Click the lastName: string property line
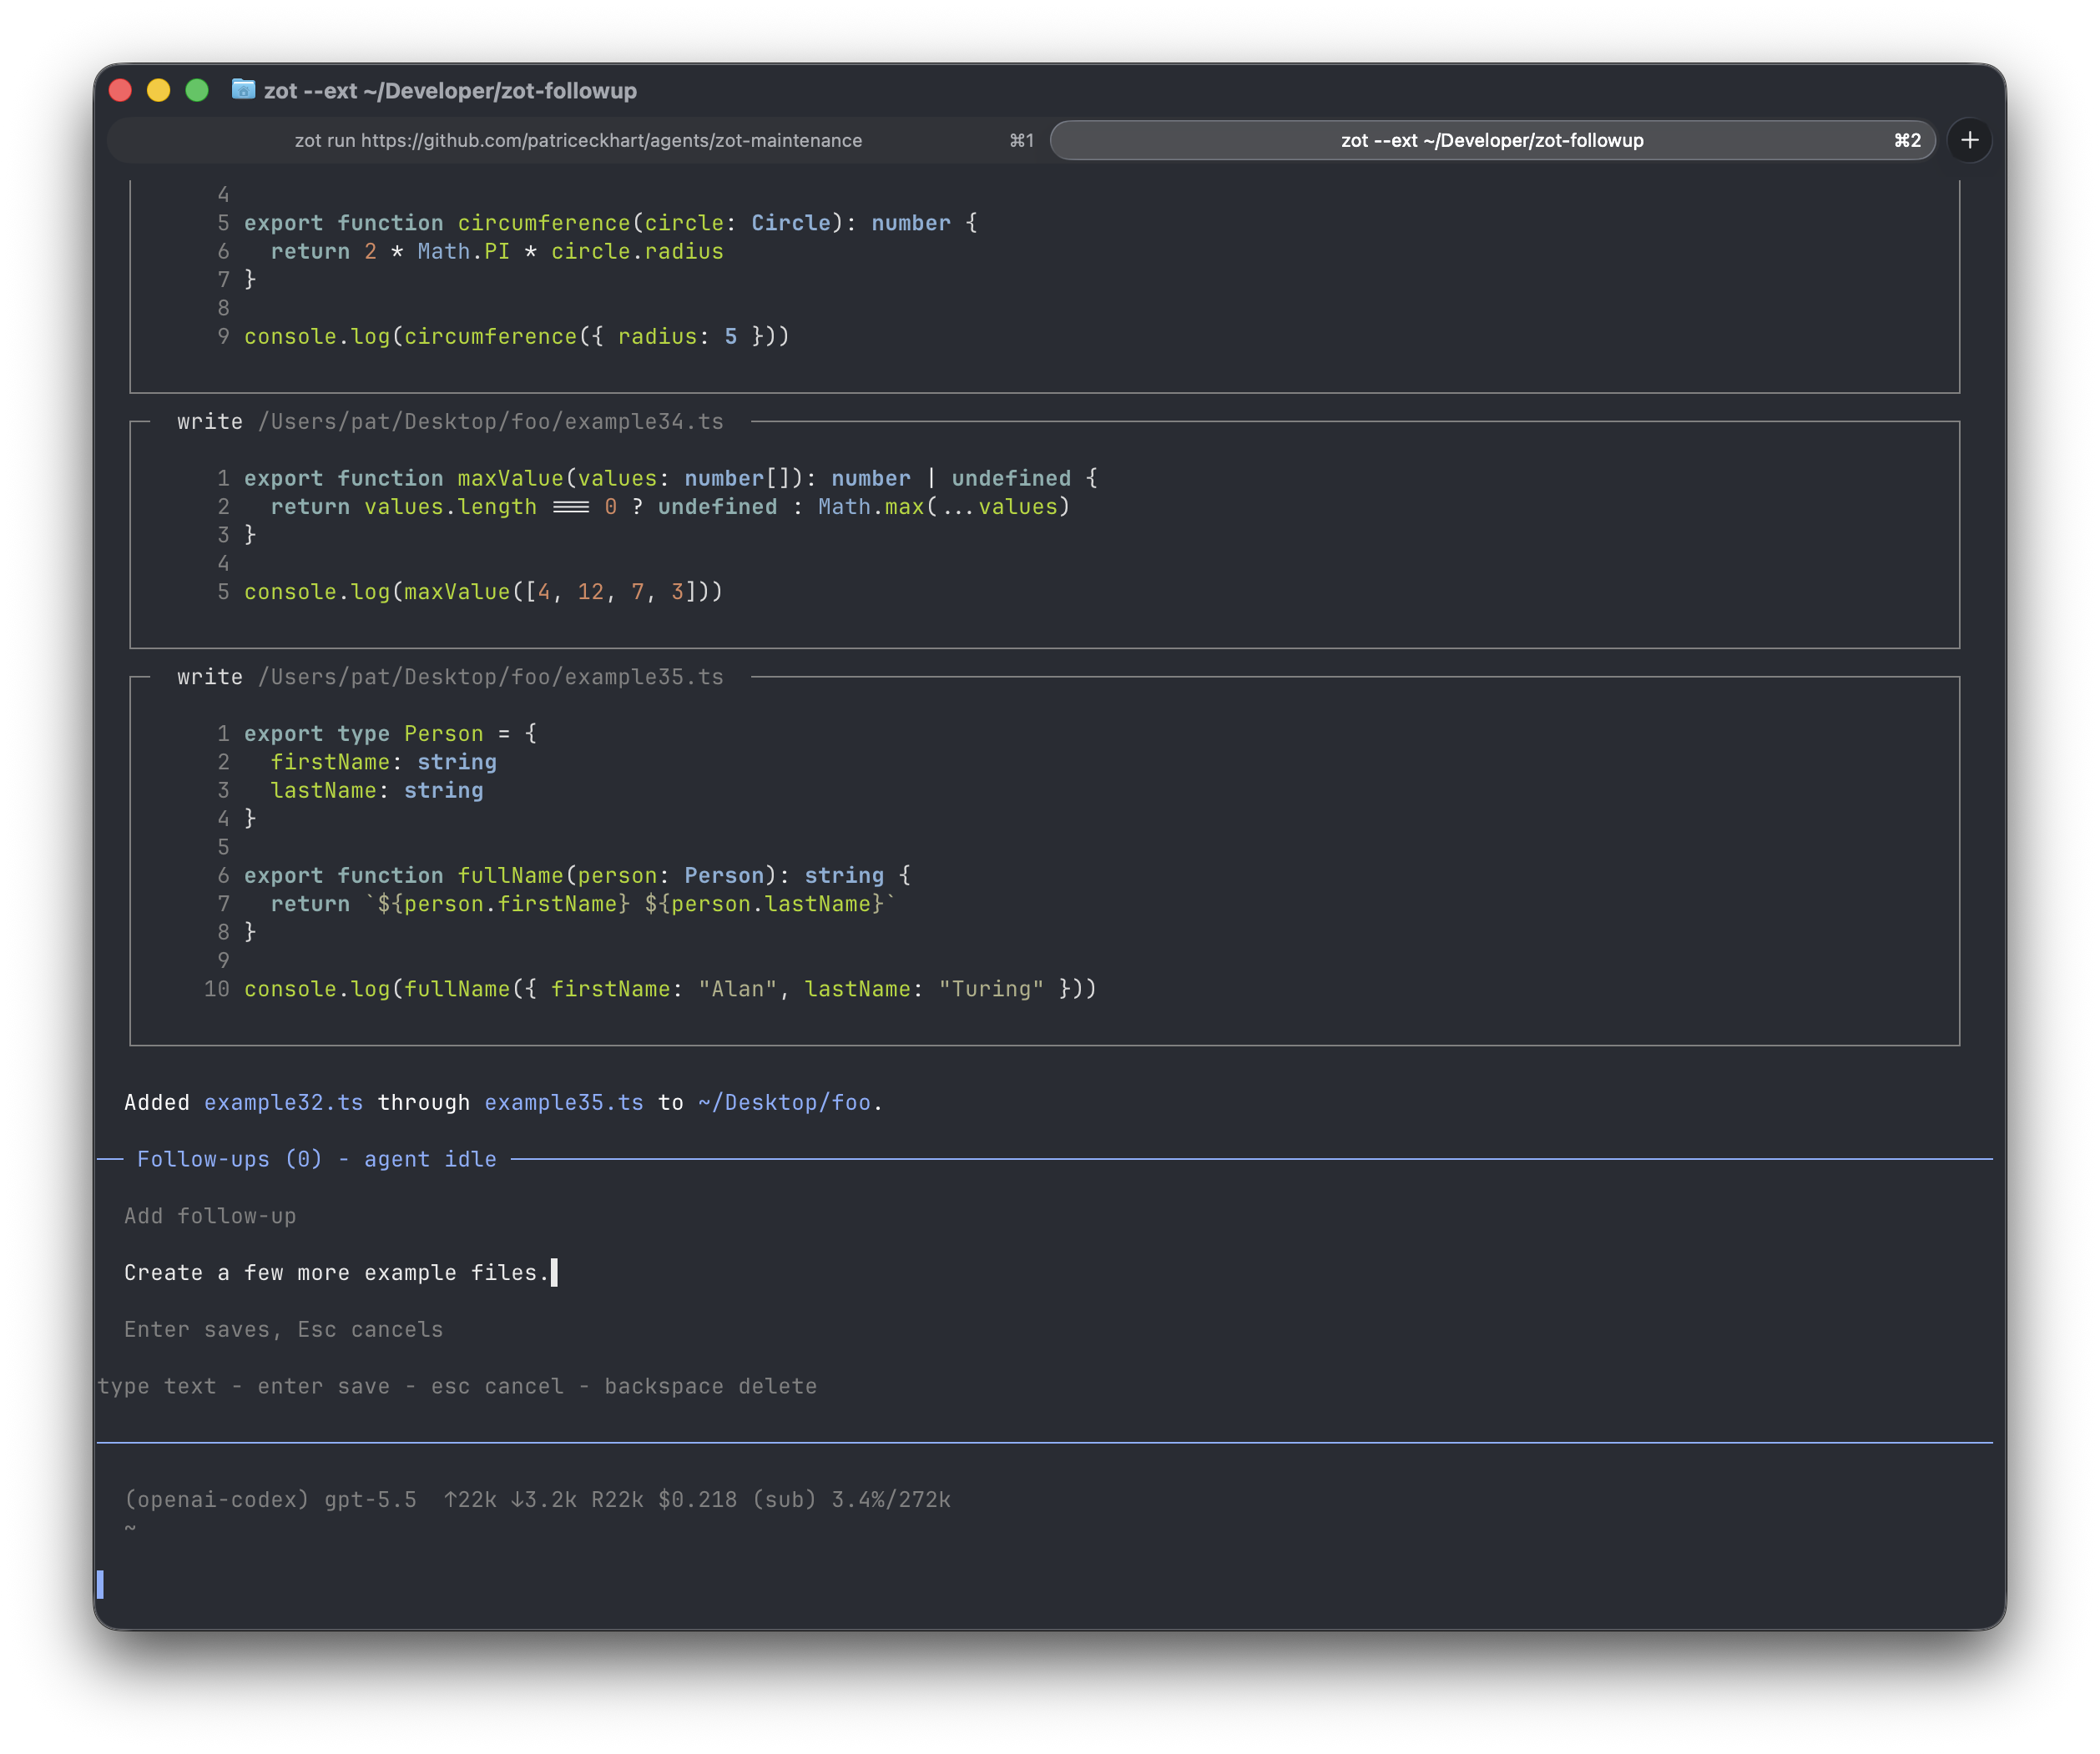Screen dimensions: 2100x1754 pyautogui.click(x=377, y=790)
